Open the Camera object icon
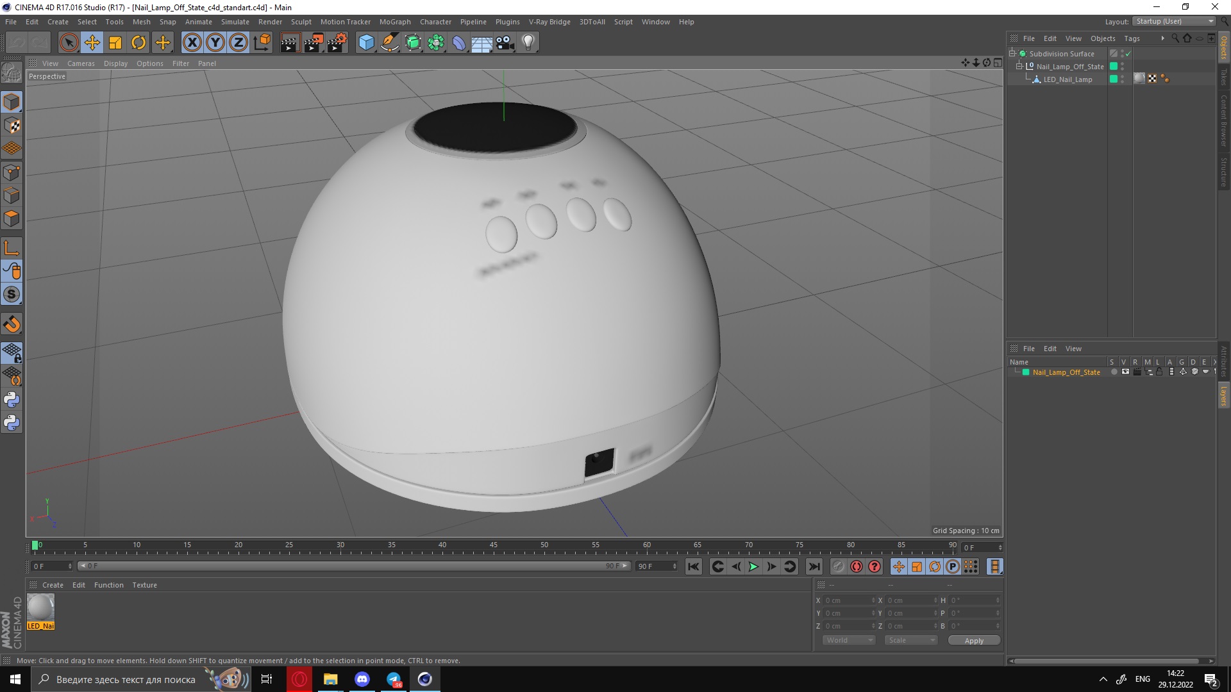The height and width of the screenshot is (692, 1231). 505,43
